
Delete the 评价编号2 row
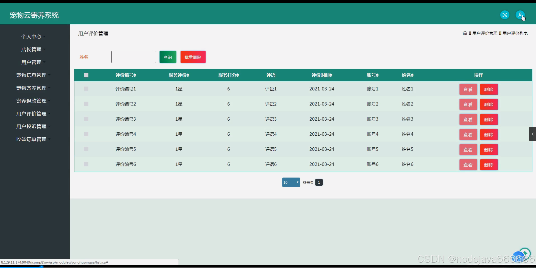[489, 104]
